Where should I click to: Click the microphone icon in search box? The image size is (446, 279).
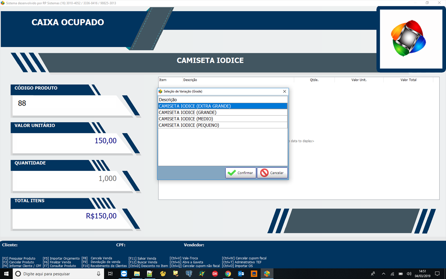click(99, 274)
